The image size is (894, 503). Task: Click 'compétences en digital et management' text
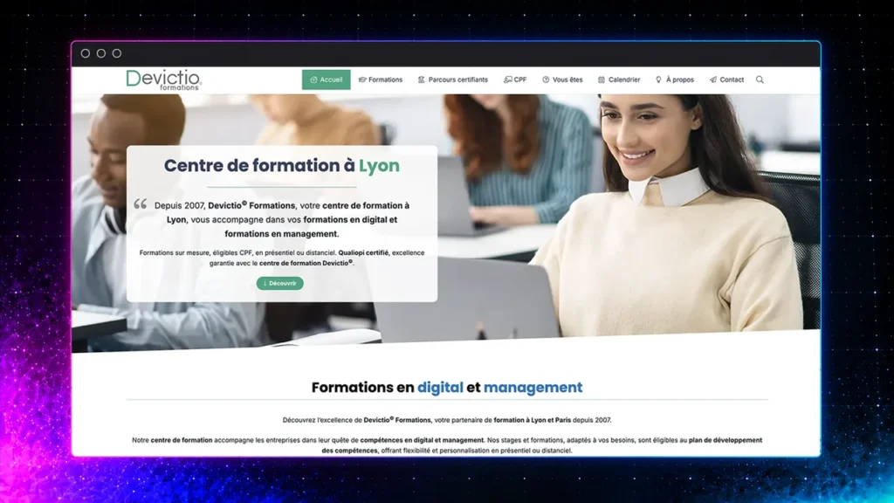(422, 440)
